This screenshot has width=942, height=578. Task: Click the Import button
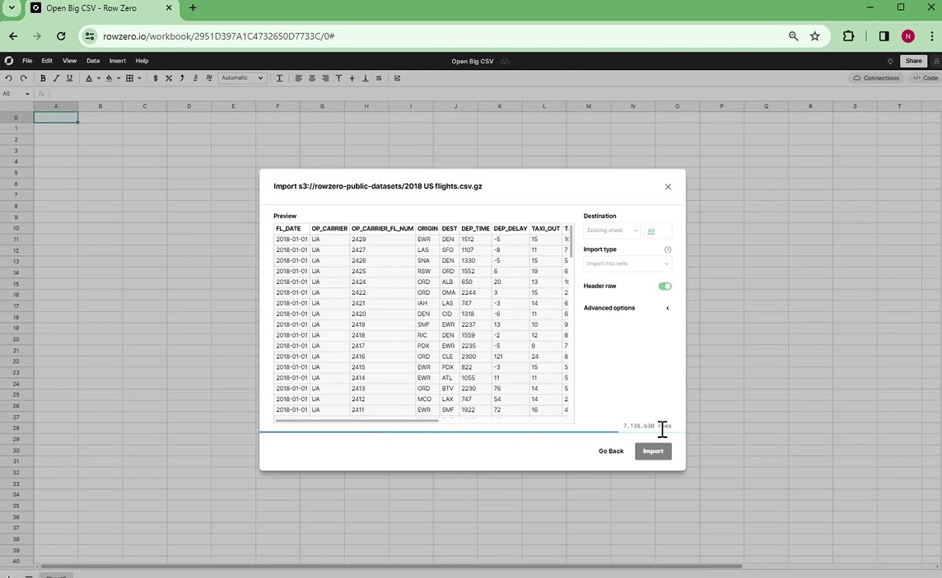(653, 451)
